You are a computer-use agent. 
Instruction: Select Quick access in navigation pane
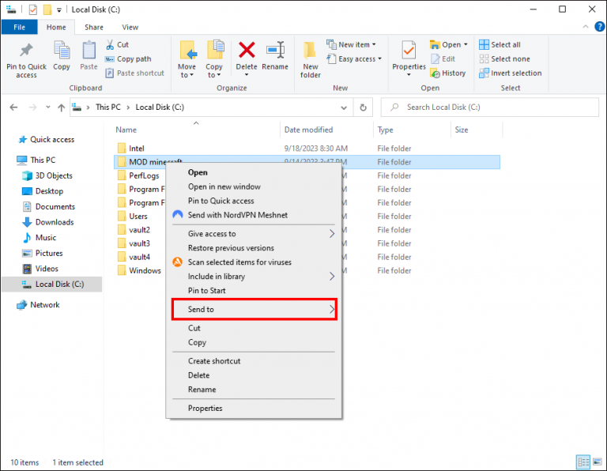tap(47, 140)
